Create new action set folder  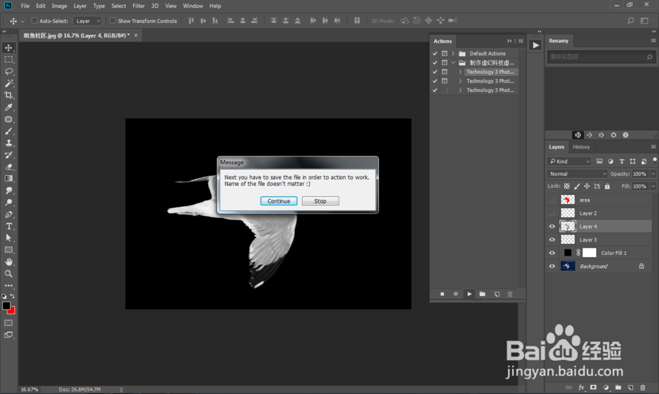pos(482,294)
